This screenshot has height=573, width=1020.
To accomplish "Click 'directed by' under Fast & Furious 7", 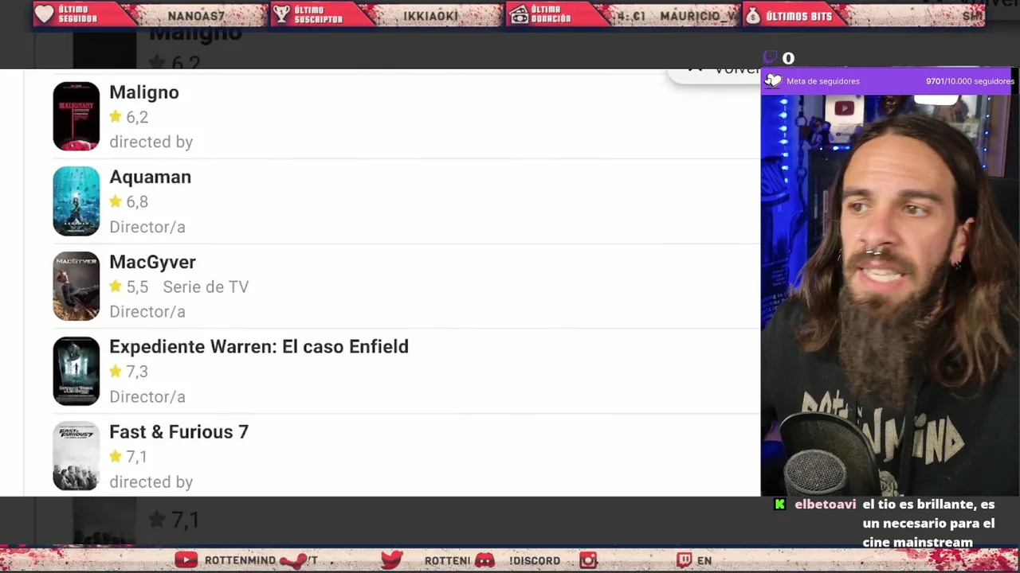I will (151, 481).
